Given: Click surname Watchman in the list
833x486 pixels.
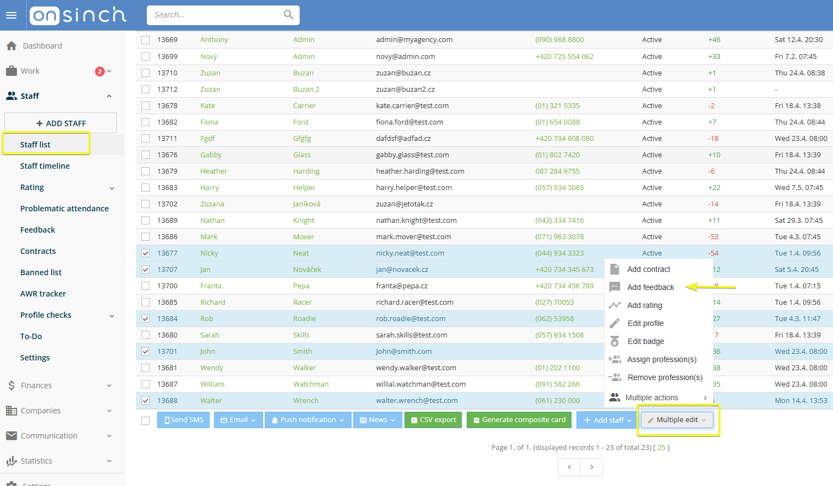Looking at the screenshot, I should coord(311,384).
